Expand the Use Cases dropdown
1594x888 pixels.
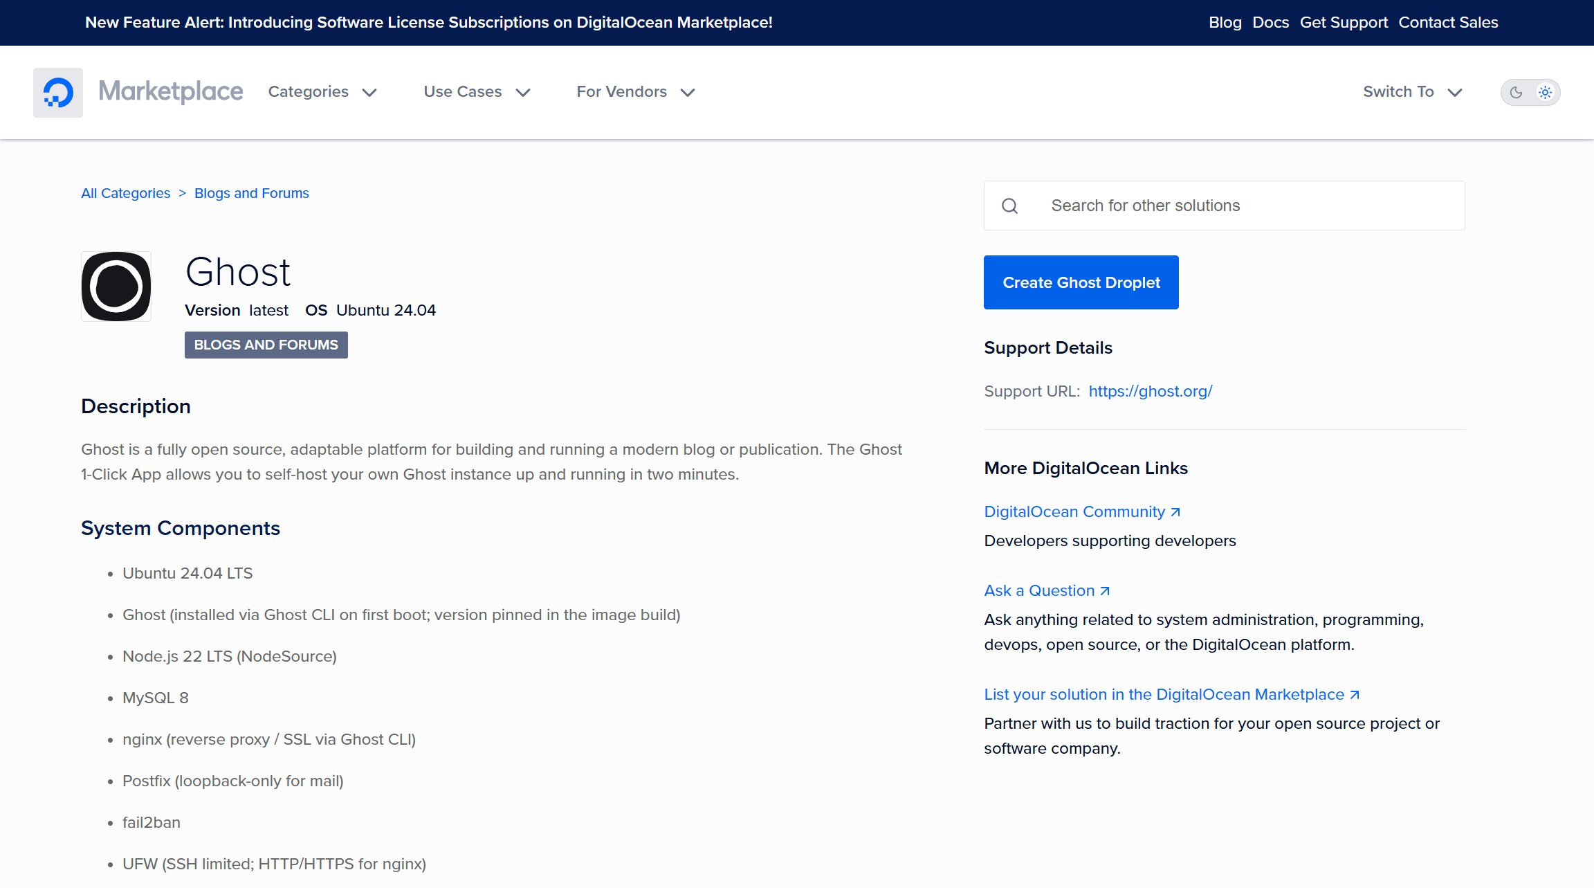pyautogui.click(x=477, y=92)
